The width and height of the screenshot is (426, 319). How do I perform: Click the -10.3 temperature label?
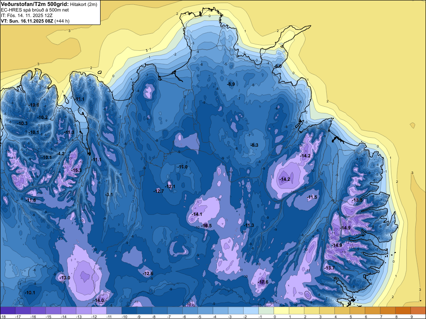(23, 124)
